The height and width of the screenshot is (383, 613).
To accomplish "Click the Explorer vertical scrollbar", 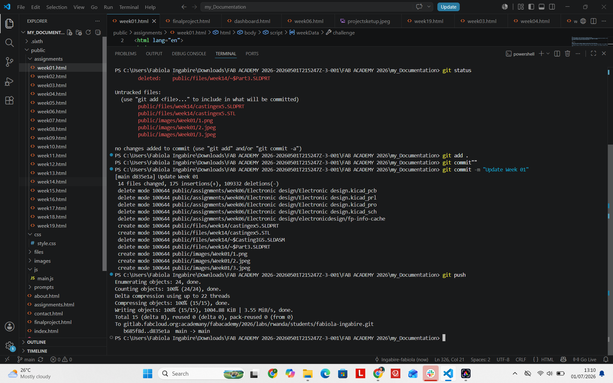I will [x=104, y=153].
